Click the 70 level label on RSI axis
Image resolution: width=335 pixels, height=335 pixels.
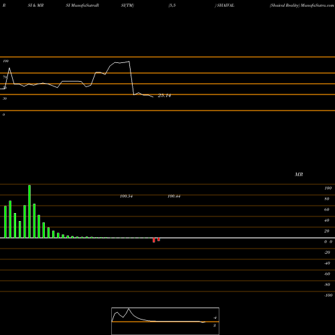click(x=5, y=77)
